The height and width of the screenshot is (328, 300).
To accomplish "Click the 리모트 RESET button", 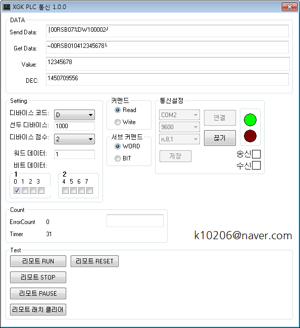I will coord(94,261).
